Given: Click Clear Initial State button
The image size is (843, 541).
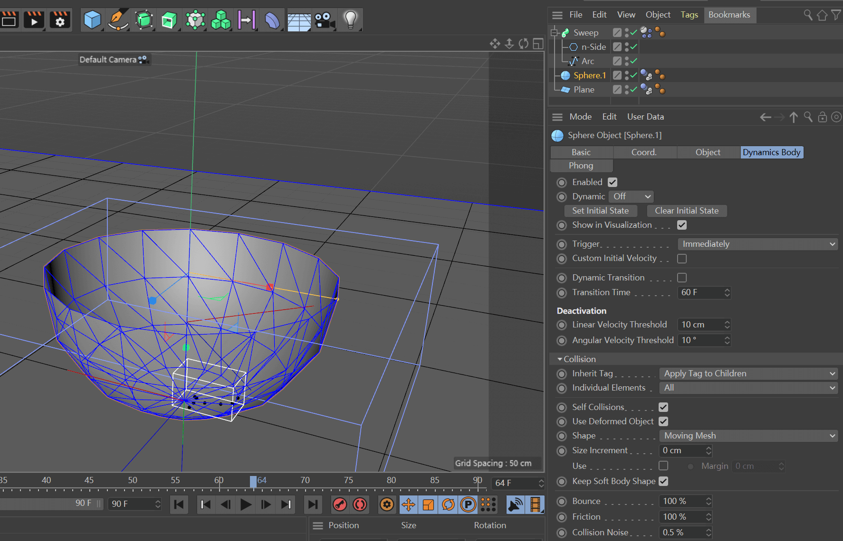Looking at the screenshot, I should tap(687, 211).
